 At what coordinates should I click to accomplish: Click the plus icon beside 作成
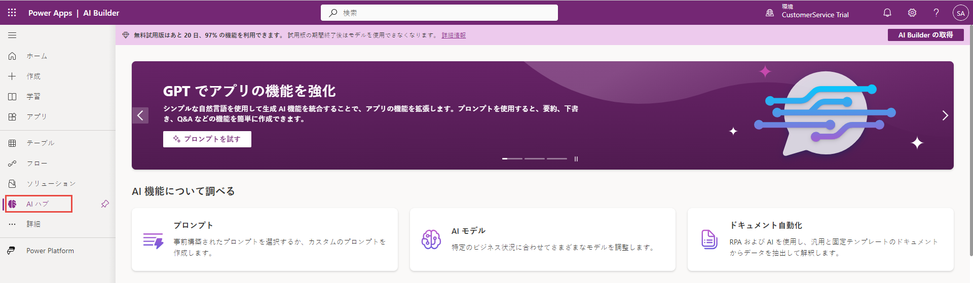click(x=12, y=76)
